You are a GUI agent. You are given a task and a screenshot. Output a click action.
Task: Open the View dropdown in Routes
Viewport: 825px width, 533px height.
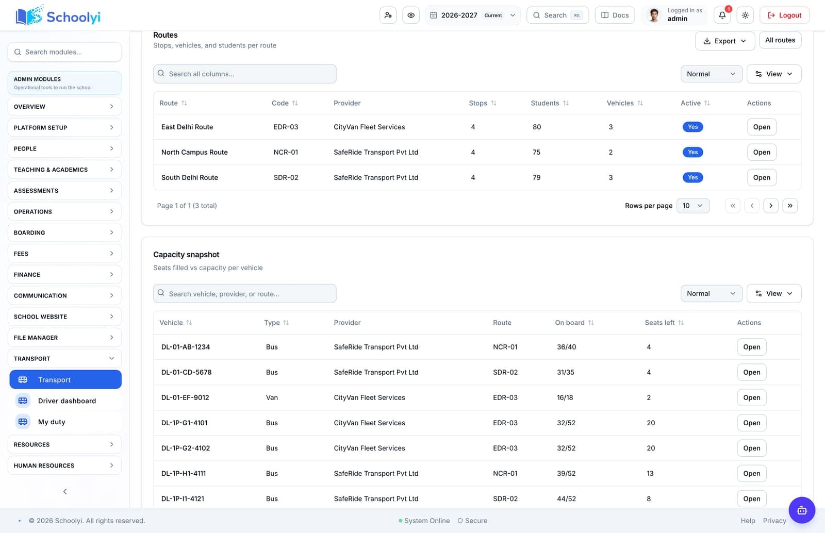click(x=774, y=74)
